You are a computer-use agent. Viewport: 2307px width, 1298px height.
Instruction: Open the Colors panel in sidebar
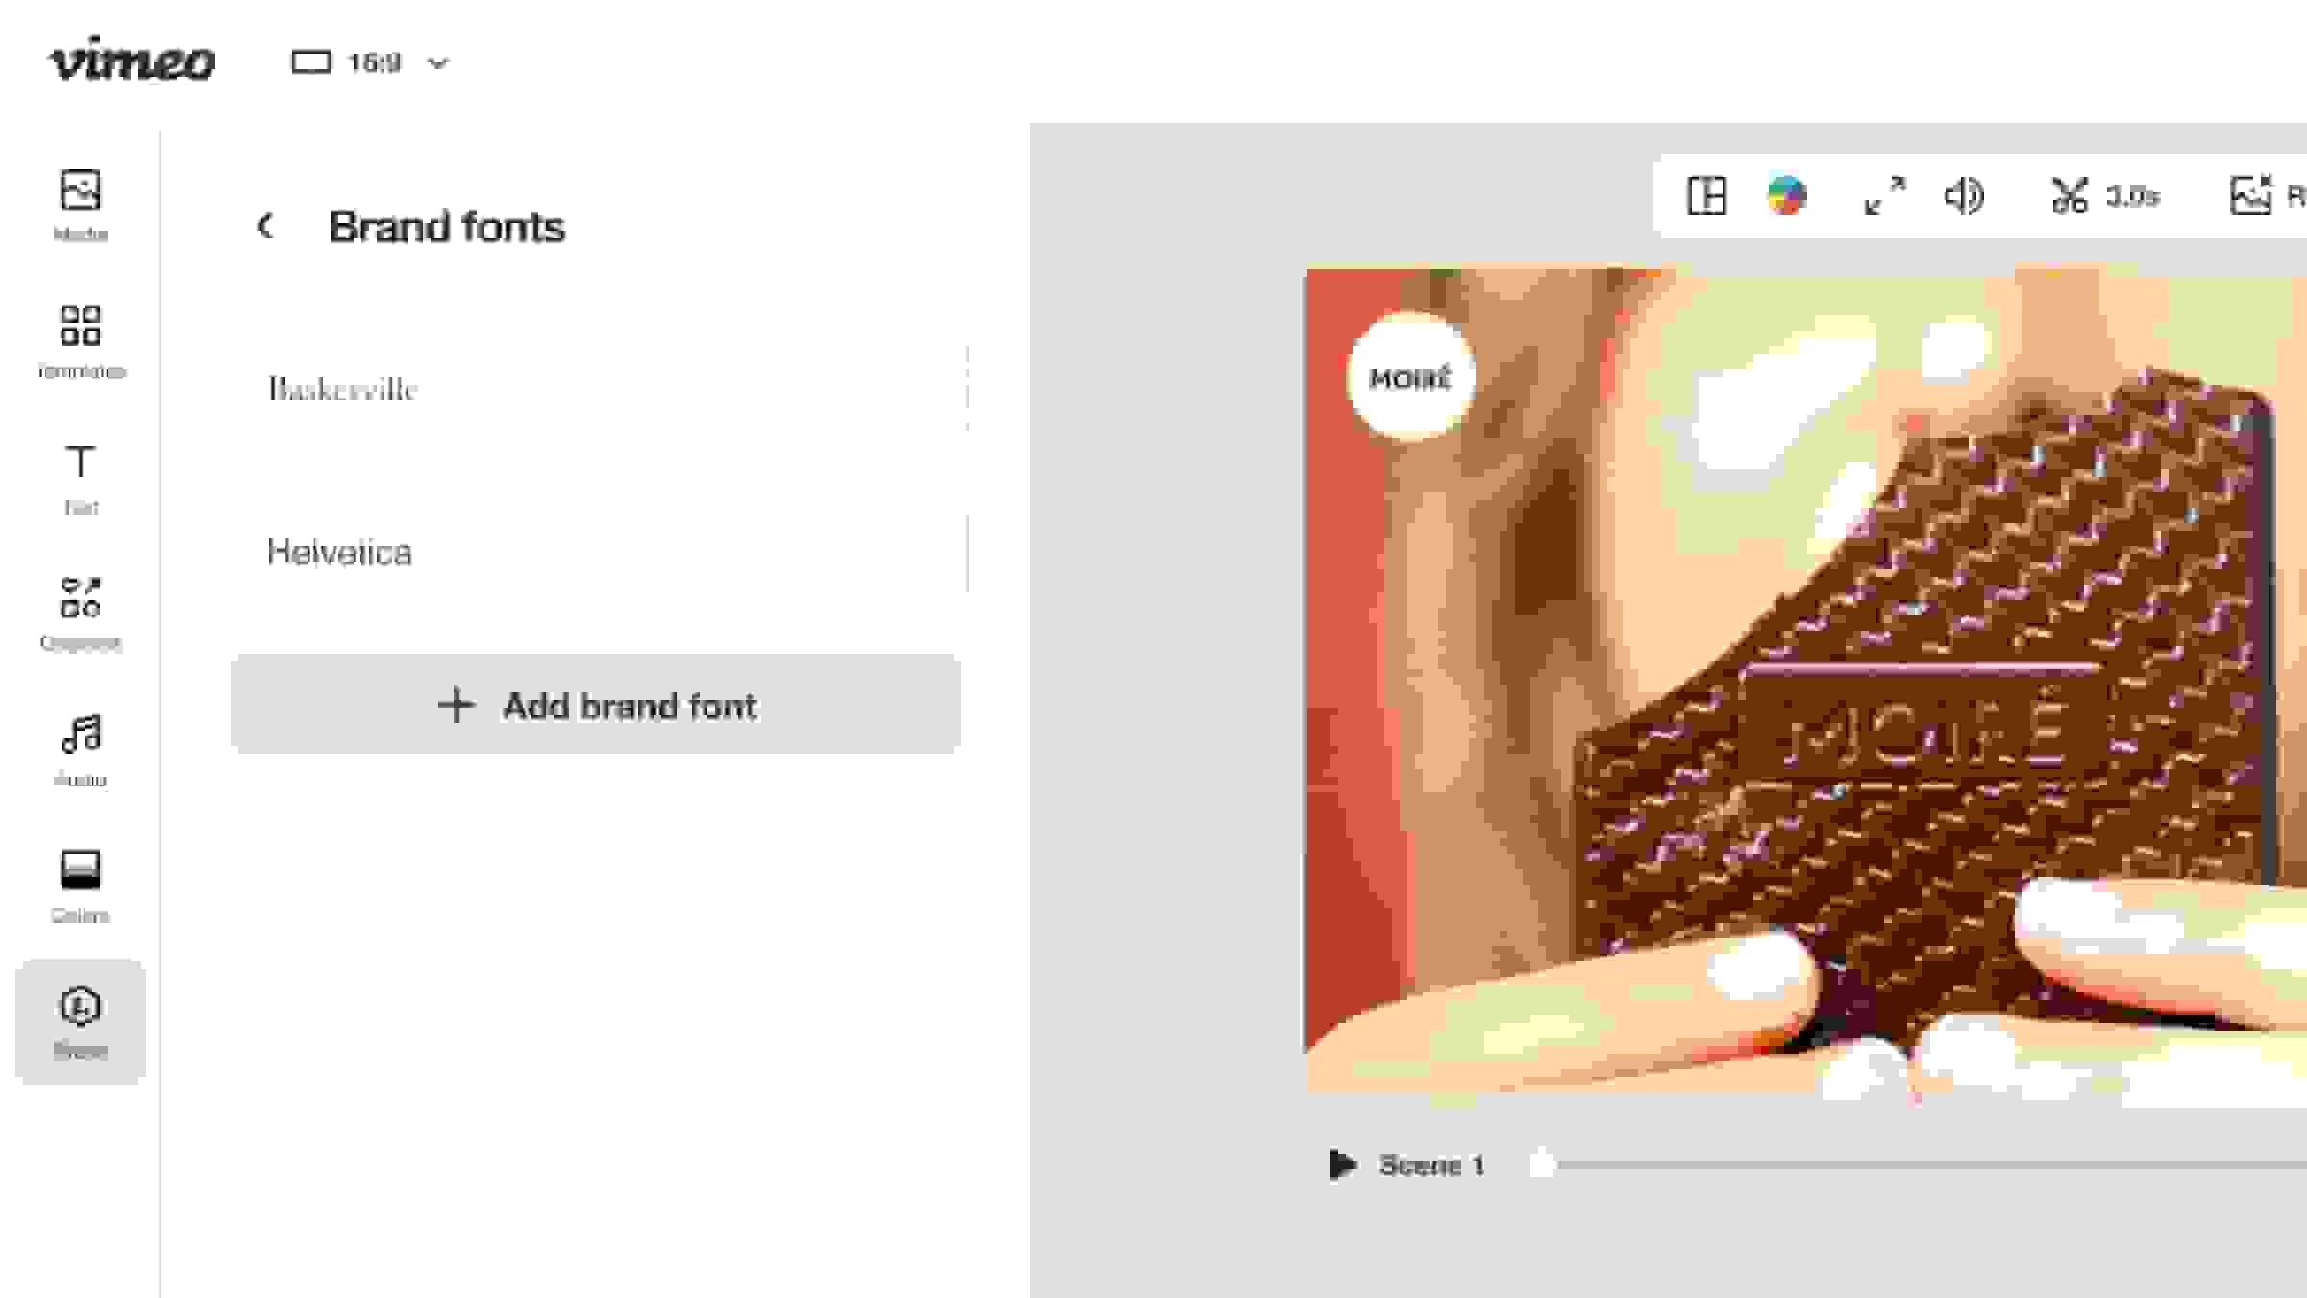coord(80,886)
